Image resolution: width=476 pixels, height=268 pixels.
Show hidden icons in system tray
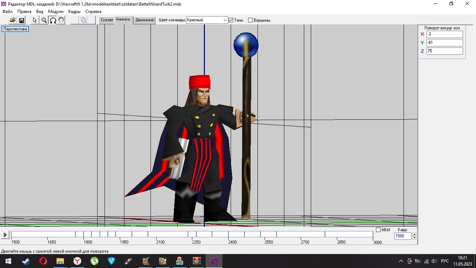tap(401, 261)
